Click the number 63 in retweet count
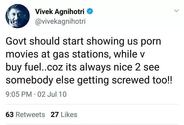 (9, 114)
